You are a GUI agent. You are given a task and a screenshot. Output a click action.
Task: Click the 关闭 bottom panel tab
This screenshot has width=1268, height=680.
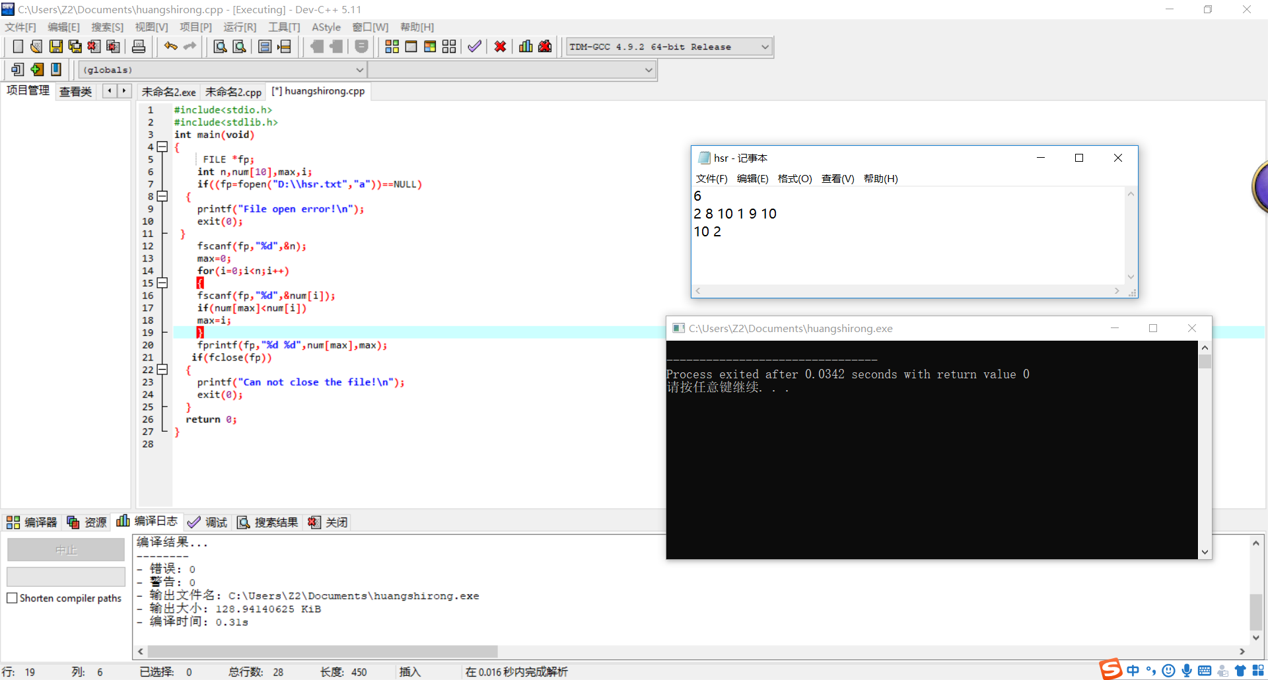328,522
